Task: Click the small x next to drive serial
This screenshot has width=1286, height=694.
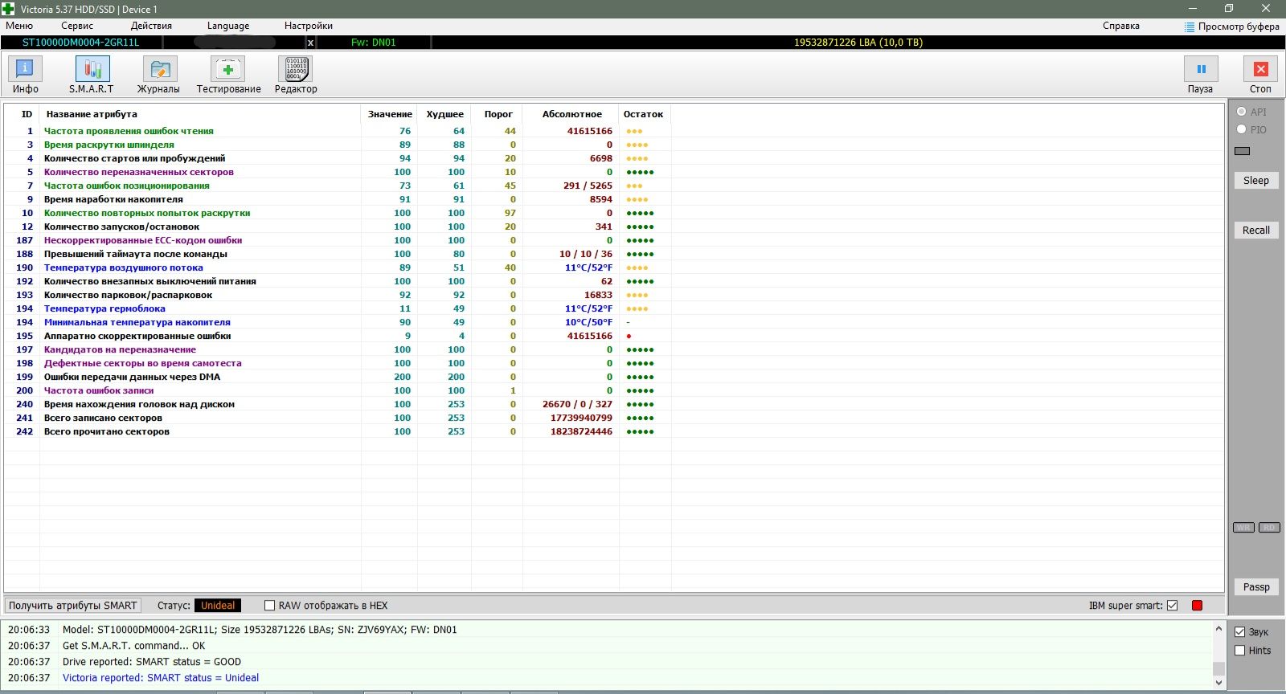Action: point(310,43)
